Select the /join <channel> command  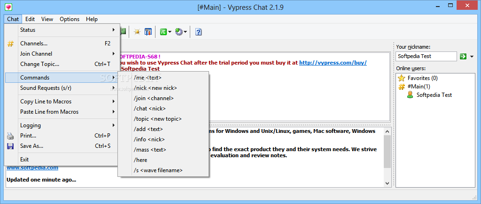[163, 98]
